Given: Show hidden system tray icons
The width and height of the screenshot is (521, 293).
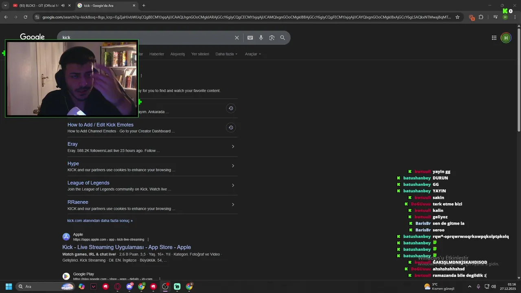Looking at the screenshot, I should (x=469, y=286).
